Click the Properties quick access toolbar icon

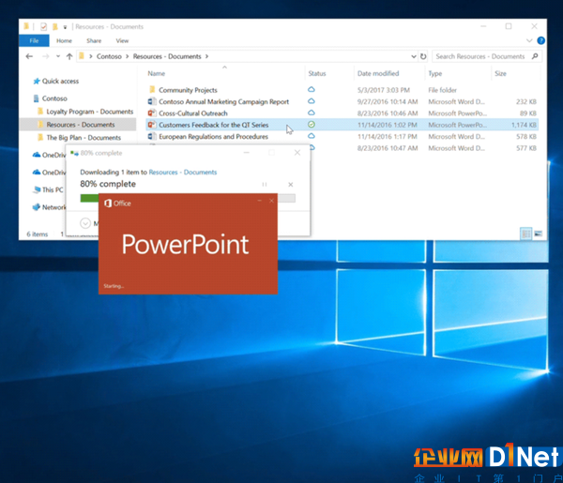coord(43,26)
